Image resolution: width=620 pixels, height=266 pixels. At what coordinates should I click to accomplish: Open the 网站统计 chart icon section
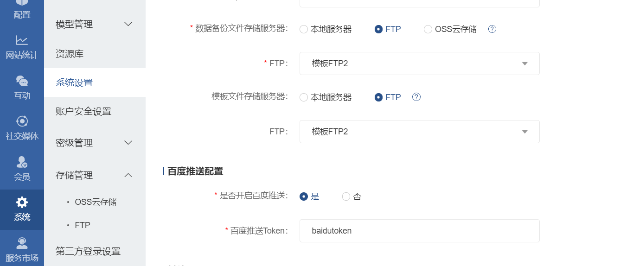22,41
